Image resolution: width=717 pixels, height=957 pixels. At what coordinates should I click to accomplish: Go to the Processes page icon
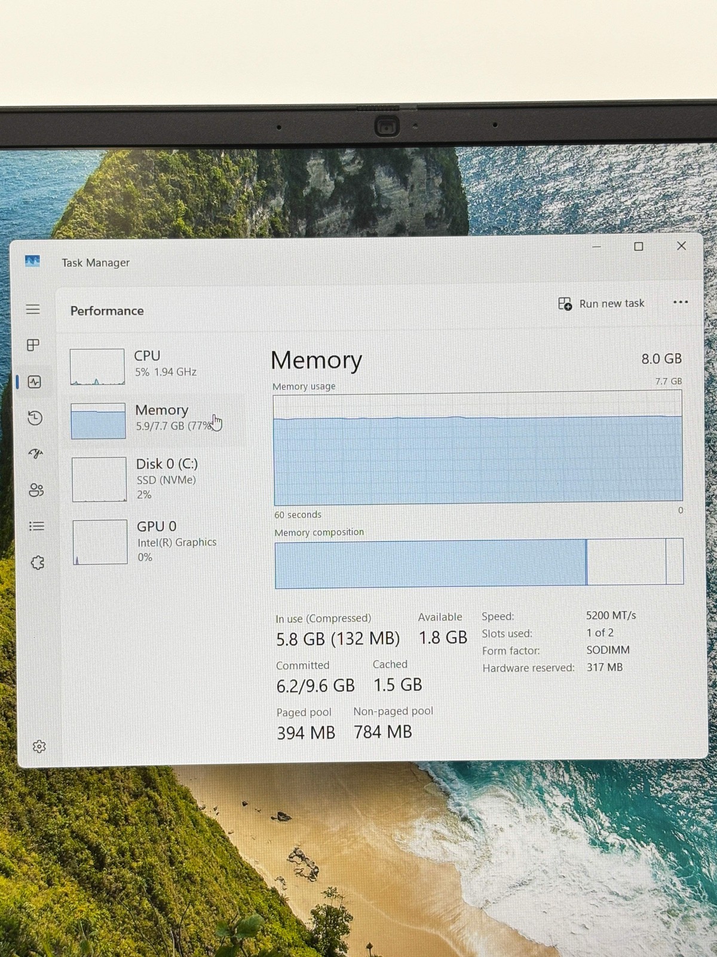pyautogui.click(x=33, y=345)
